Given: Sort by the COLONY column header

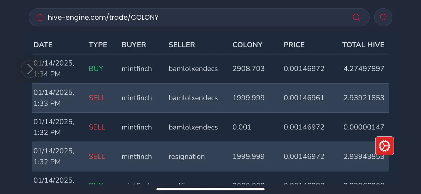Looking at the screenshot, I should tap(247, 45).
